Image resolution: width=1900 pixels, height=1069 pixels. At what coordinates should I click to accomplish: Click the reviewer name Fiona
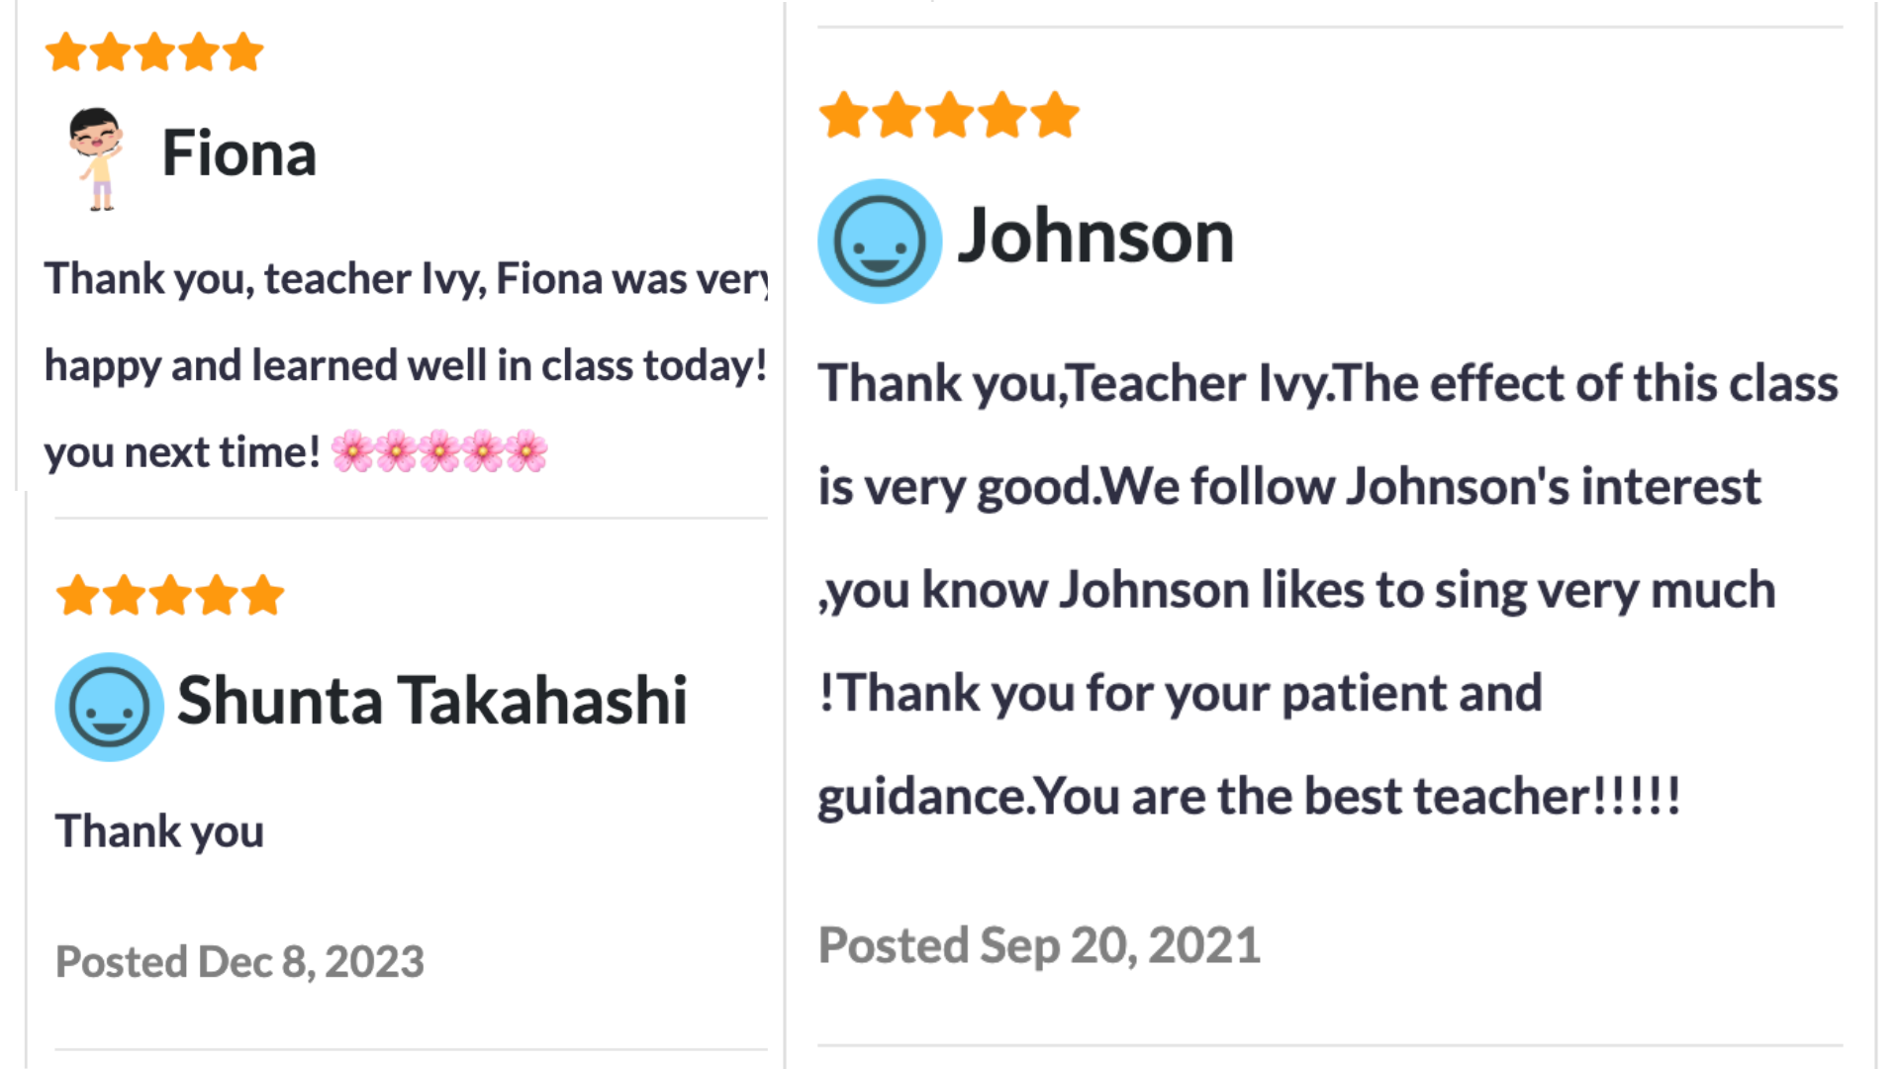point(238,154)
